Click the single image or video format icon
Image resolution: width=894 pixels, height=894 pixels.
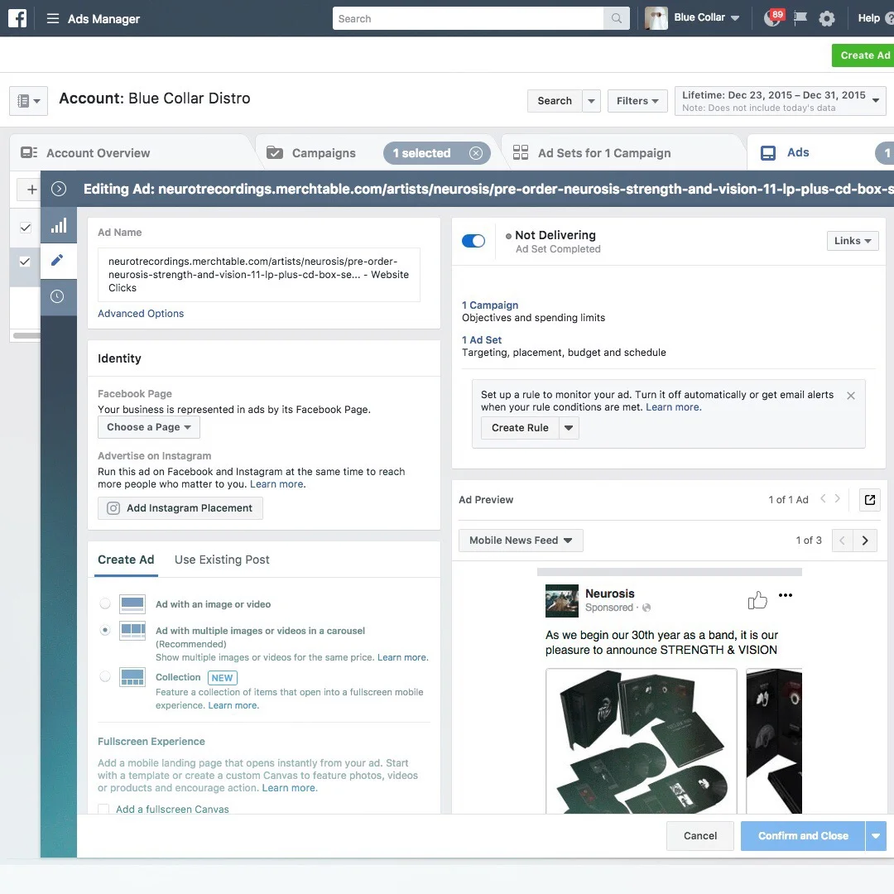click(132, 604)
